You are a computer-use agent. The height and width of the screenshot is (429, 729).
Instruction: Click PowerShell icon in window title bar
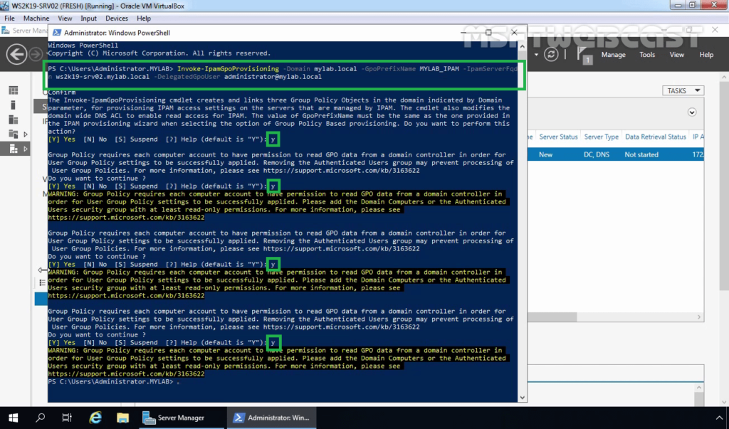pyautogui.click(x=57, y=33)
